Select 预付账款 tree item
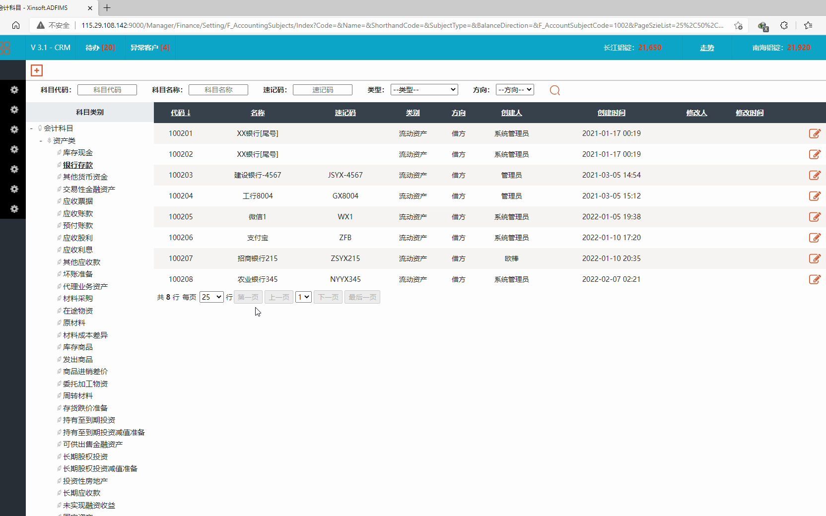 [78, 226]
